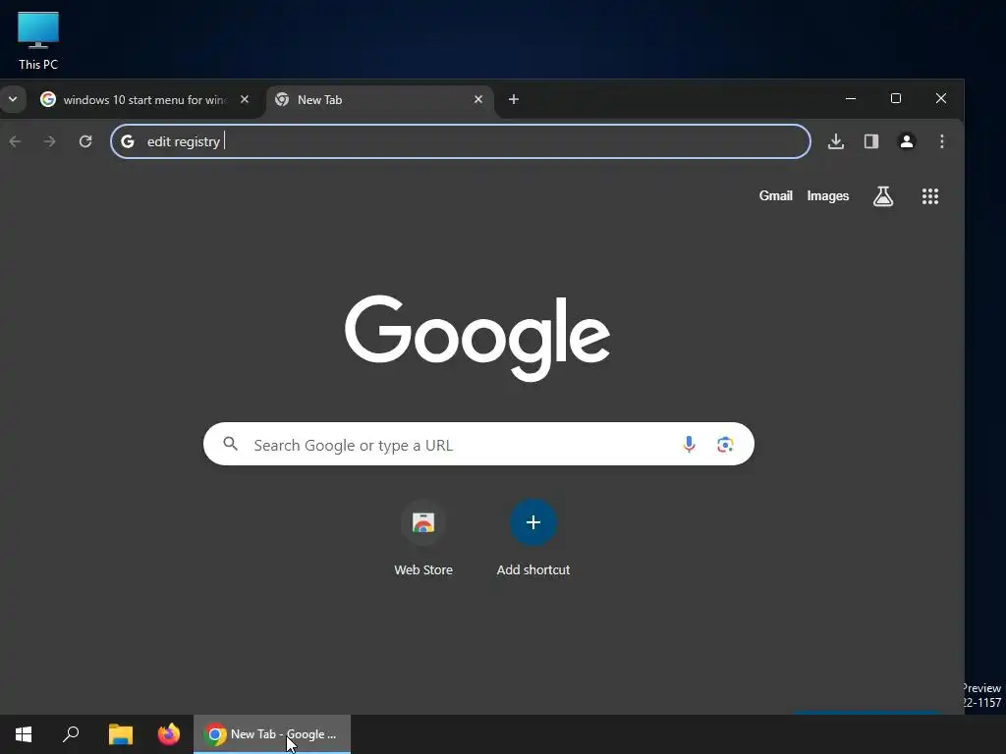This screenshot has width=1006, height=754.
Task: Select the New Tab tab
Action: point(378,100)
